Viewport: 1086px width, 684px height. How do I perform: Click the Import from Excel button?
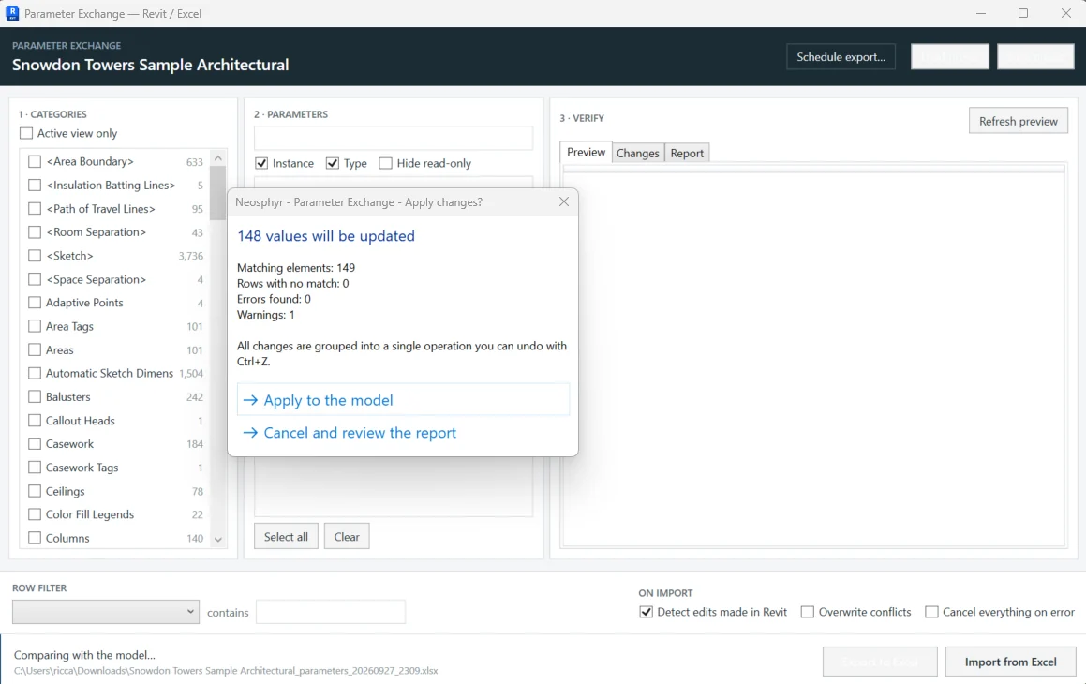click(x=1010, y=662)
